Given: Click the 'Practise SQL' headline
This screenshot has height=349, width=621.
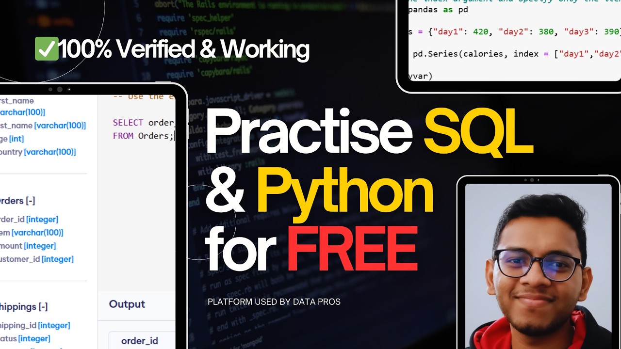Looking at the screenshot, I should pos(369,130).
